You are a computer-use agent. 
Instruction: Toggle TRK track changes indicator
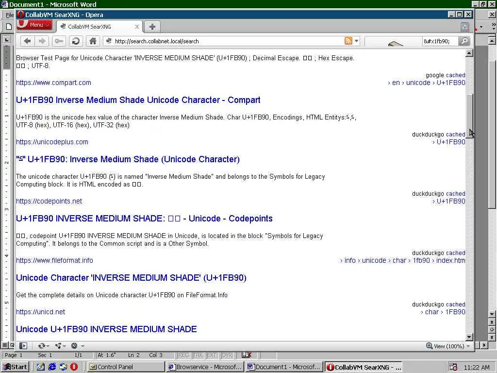click(198, 355)
